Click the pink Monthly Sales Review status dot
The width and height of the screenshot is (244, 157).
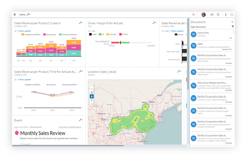point(17,133)
